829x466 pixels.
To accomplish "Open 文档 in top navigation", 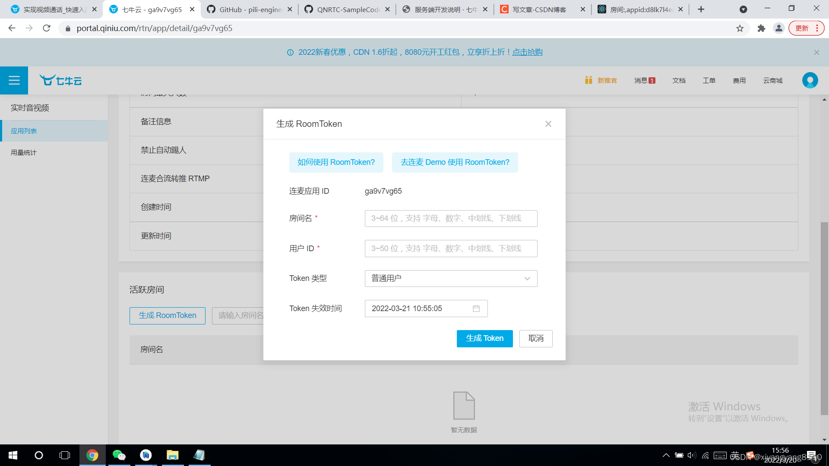I will pyautogui.click(x=679, y=80).
